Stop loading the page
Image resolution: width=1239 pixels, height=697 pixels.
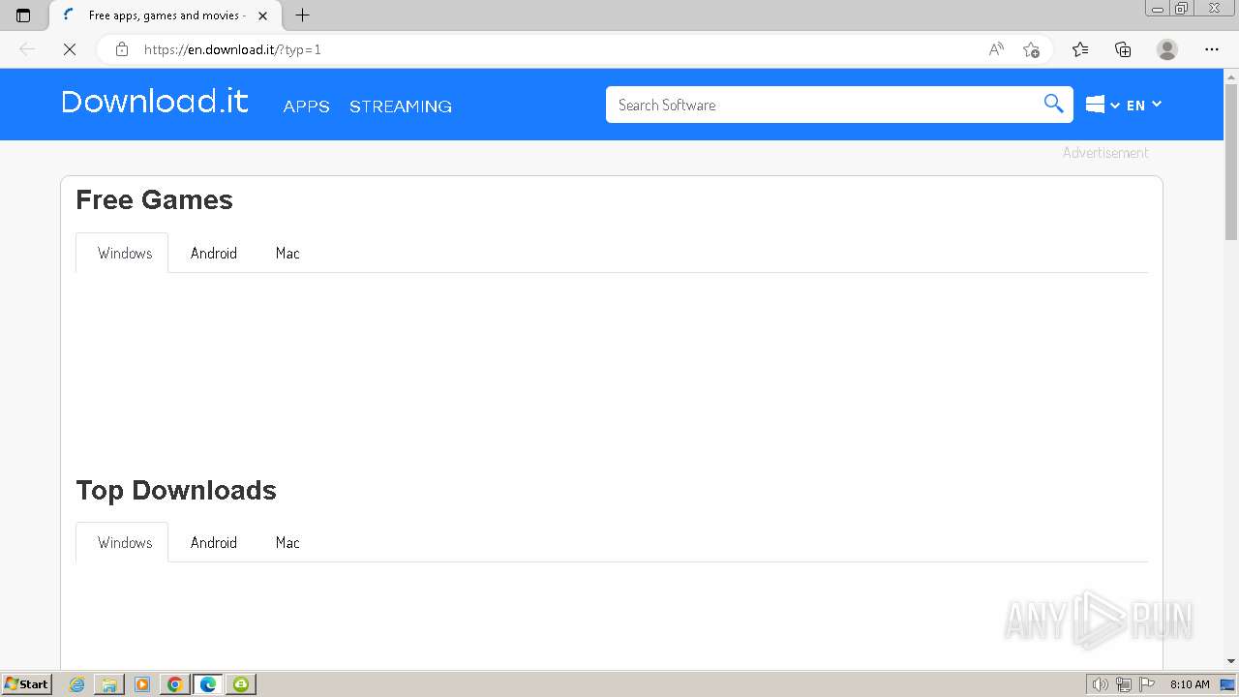[70, 49]
